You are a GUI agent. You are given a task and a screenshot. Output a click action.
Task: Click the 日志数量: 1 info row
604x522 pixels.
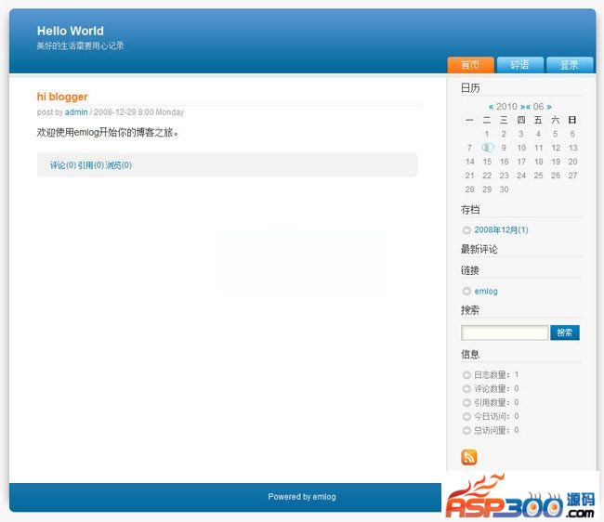click(x=496, y=374)
